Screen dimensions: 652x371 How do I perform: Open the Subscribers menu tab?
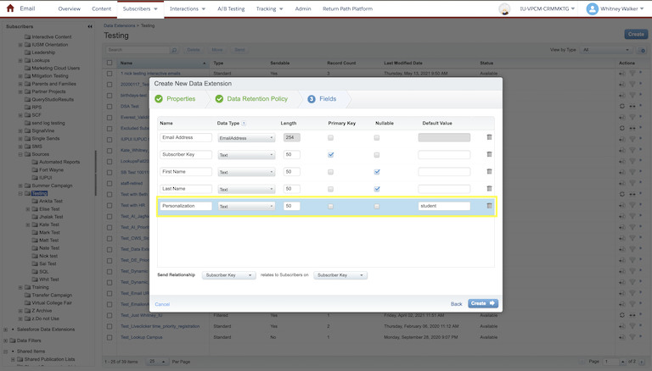[140, 8]
